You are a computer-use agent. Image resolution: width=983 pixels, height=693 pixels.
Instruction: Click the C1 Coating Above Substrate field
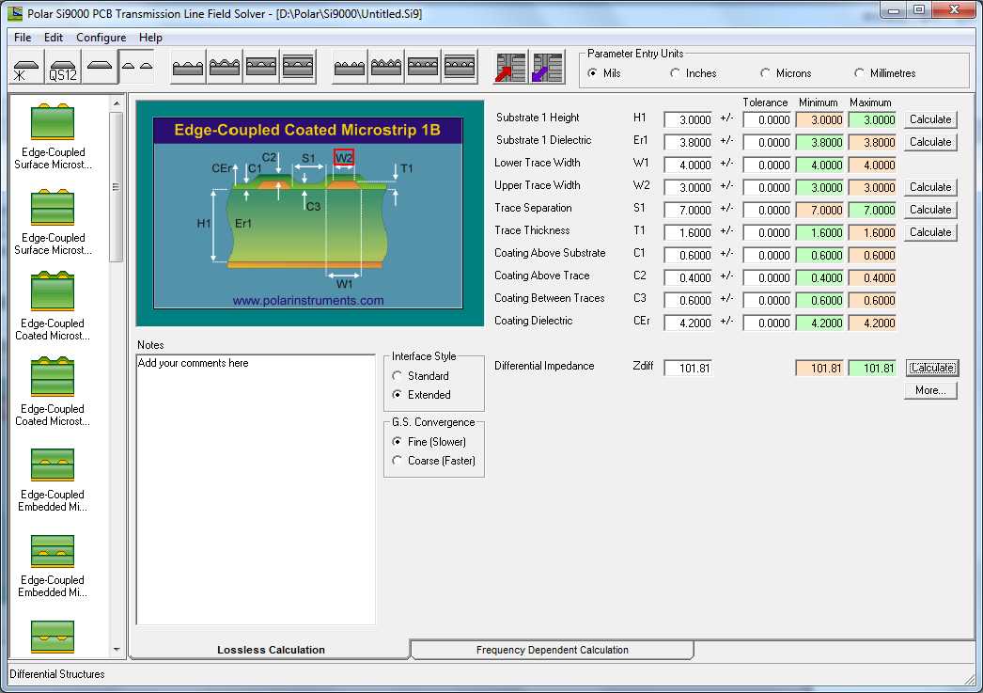tap(688, 255)
